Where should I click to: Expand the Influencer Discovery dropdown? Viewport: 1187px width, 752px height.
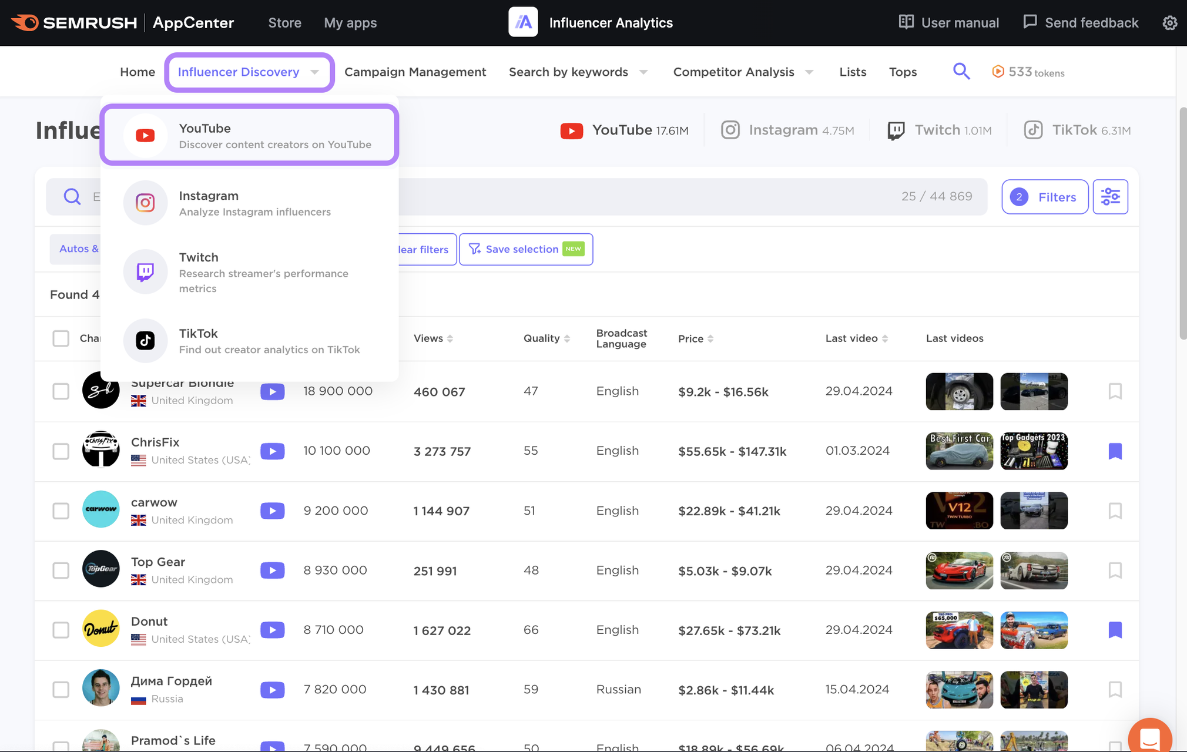coord(249,72)
